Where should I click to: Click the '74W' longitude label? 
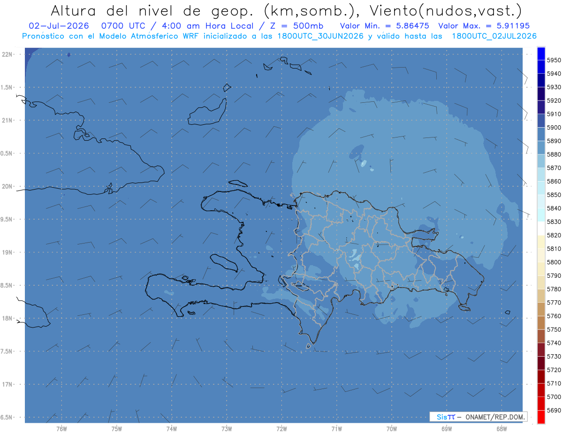pos(172,428)
